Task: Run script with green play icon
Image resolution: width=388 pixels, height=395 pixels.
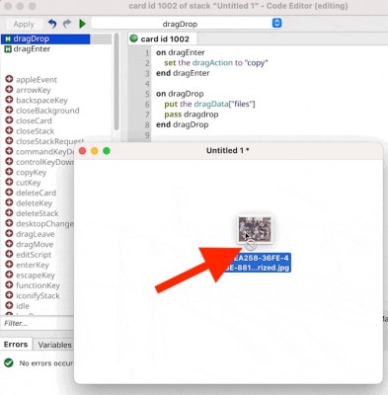Action: click(x=82, y=24)
